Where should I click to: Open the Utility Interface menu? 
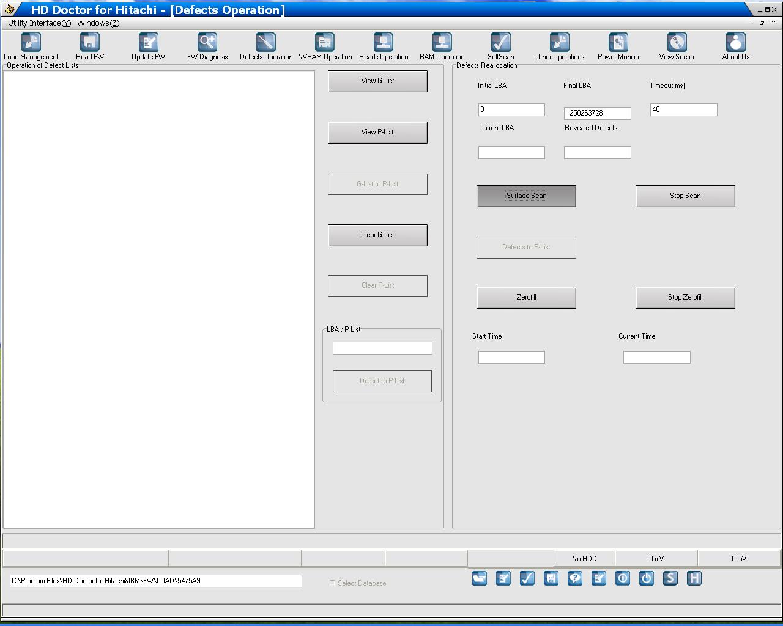click(x=39, y=23)
